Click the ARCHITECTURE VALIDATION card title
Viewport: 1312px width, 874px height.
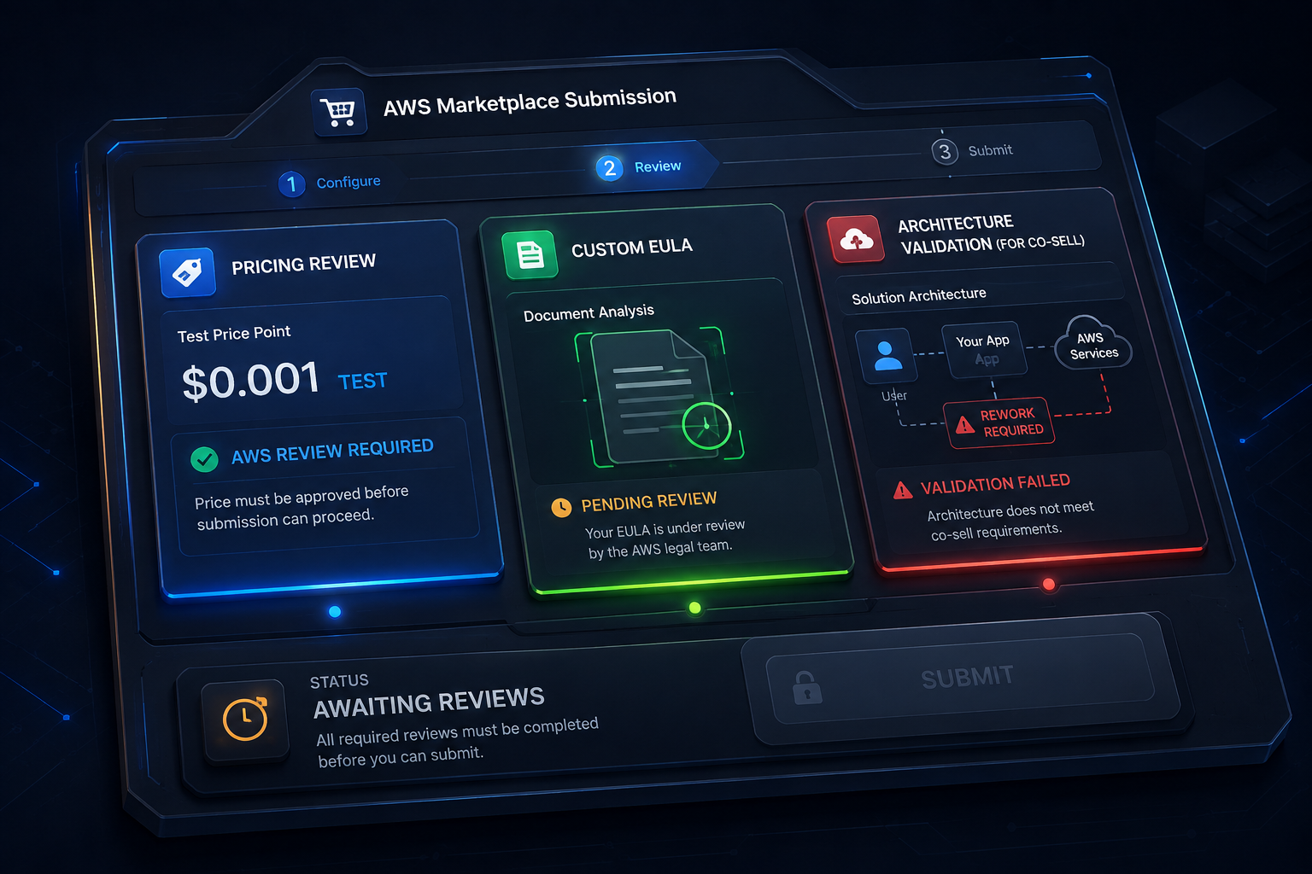(991, 235)
